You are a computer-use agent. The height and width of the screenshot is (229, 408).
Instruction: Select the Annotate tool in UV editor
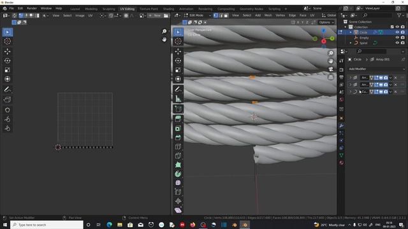(x=7, y=90)
